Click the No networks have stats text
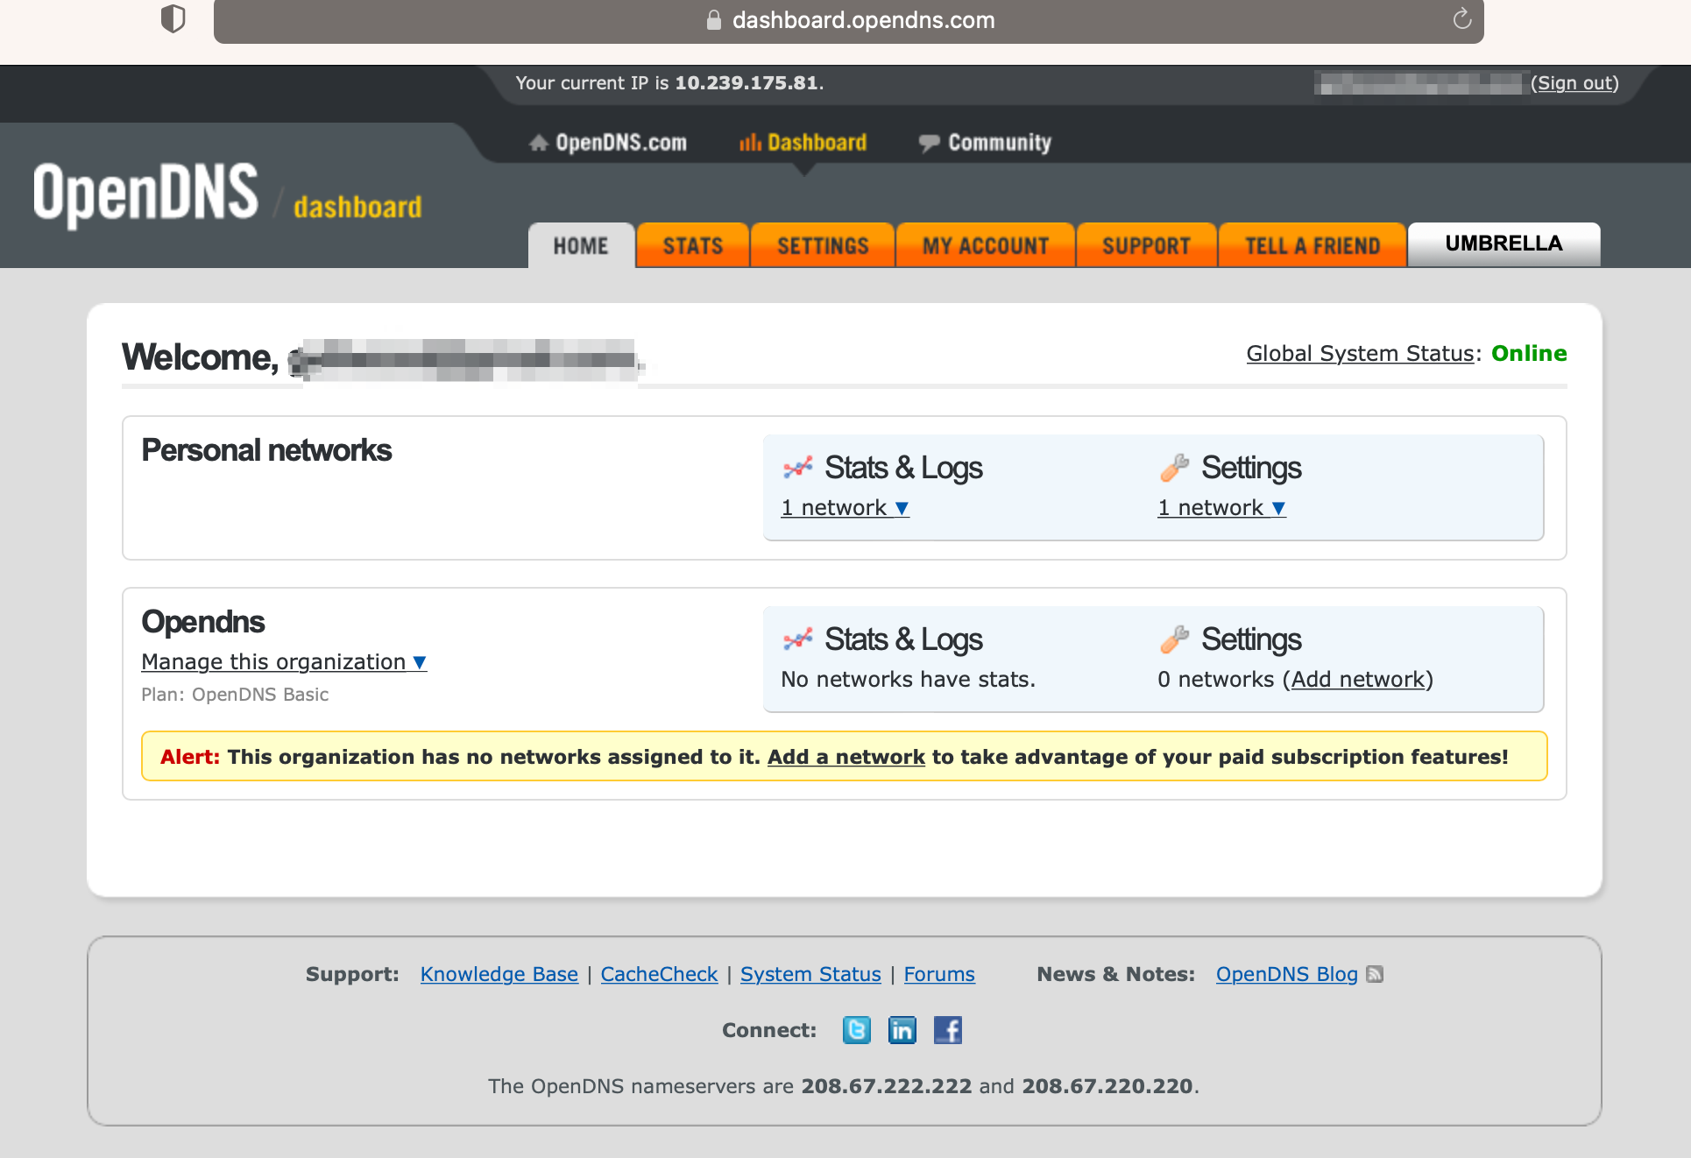1691x1158 pixels. point(909,680)
